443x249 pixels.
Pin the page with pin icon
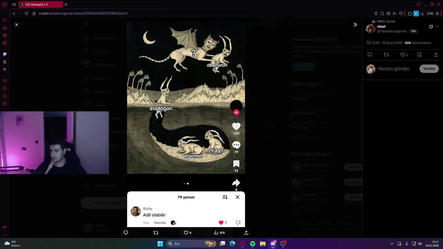pyautogui.click(x=376, y=13)
